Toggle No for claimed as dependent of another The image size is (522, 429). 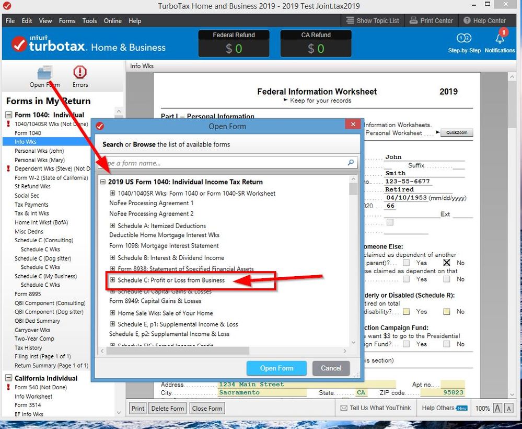click(x=446, y=263)
